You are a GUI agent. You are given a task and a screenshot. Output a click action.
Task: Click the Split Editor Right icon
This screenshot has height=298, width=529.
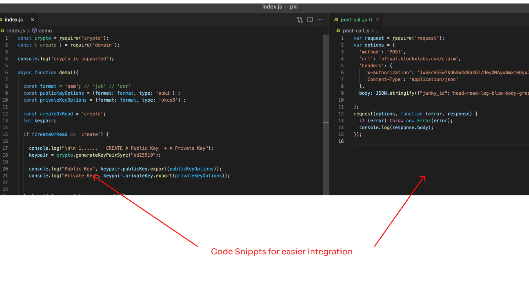pyautogui.click(x=310, y=20)
